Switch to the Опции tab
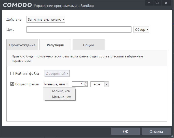174x138 pixels. click(88, 45)
